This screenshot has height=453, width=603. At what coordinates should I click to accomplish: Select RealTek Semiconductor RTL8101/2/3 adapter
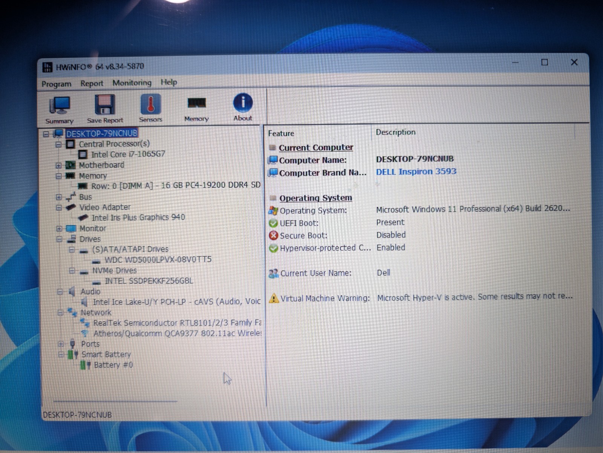coord(177,323)
